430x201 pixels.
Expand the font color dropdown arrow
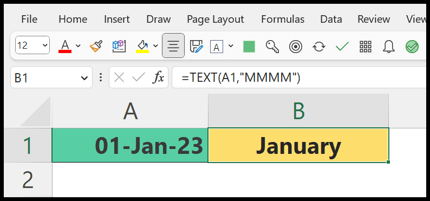pos(78,46)
